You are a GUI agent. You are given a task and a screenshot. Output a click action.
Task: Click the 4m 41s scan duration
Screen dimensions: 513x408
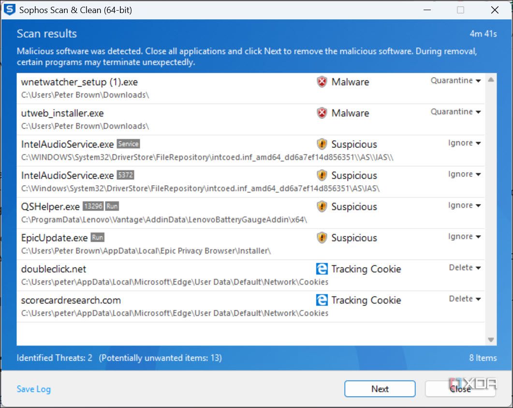[483, 34]
